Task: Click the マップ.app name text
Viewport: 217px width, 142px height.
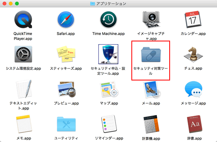Action: pyautogui.click(x=109, y=103)
